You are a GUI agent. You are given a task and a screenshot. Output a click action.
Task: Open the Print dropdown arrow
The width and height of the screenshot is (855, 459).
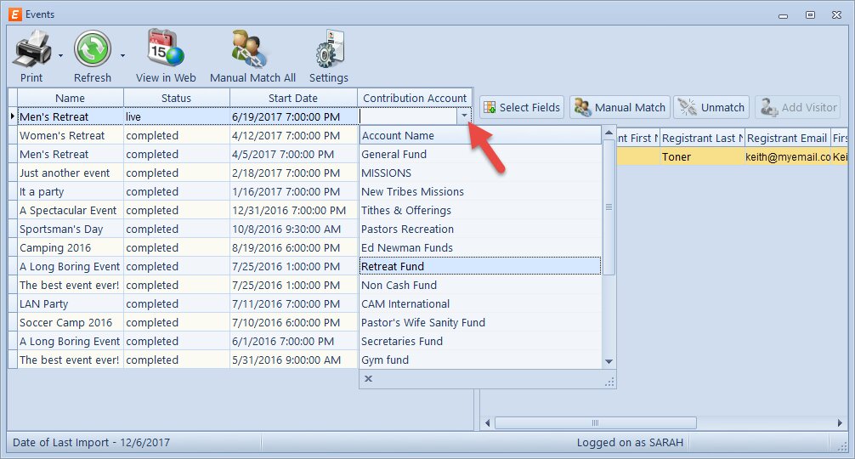tap(60, 56)
